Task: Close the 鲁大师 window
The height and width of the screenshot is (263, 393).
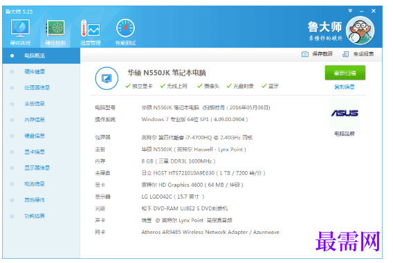Action: pos(374,11)
